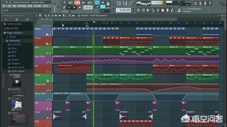This screenshot has width=227, height=127.
Task: Click the FL Slayer plugin thumbnail
Action: coord(17,106)
